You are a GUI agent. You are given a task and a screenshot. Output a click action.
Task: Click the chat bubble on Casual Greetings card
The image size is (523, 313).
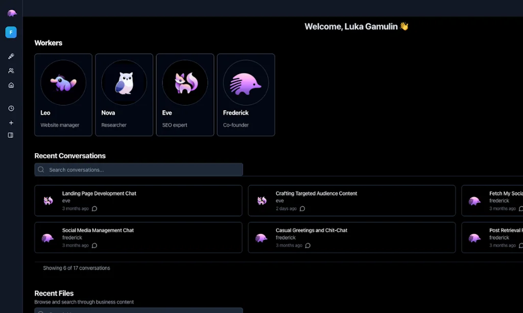coord(307,246)
